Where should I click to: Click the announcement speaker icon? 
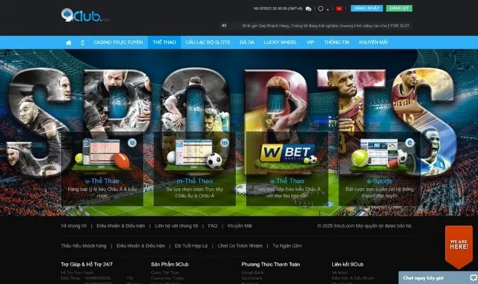pos(224,26)
